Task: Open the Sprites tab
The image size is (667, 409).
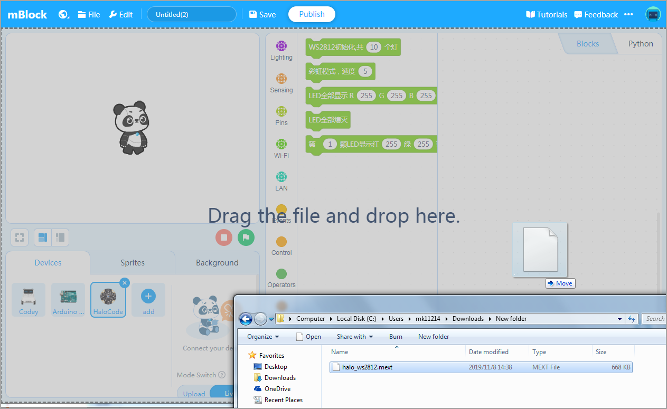Action: [133, 263]
